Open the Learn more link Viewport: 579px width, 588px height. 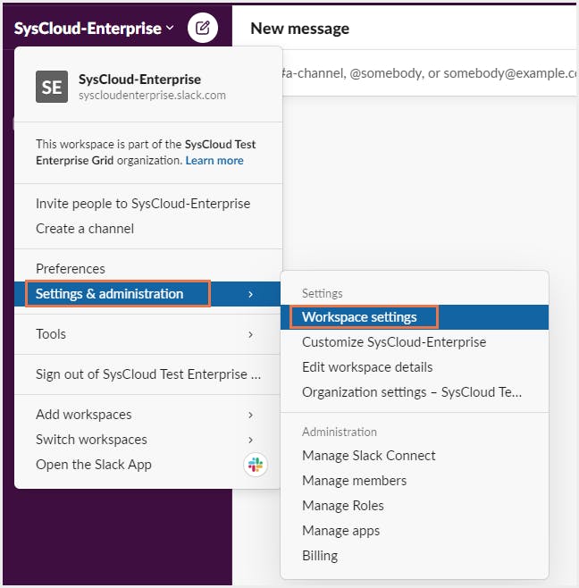click(x=214, y=160)
